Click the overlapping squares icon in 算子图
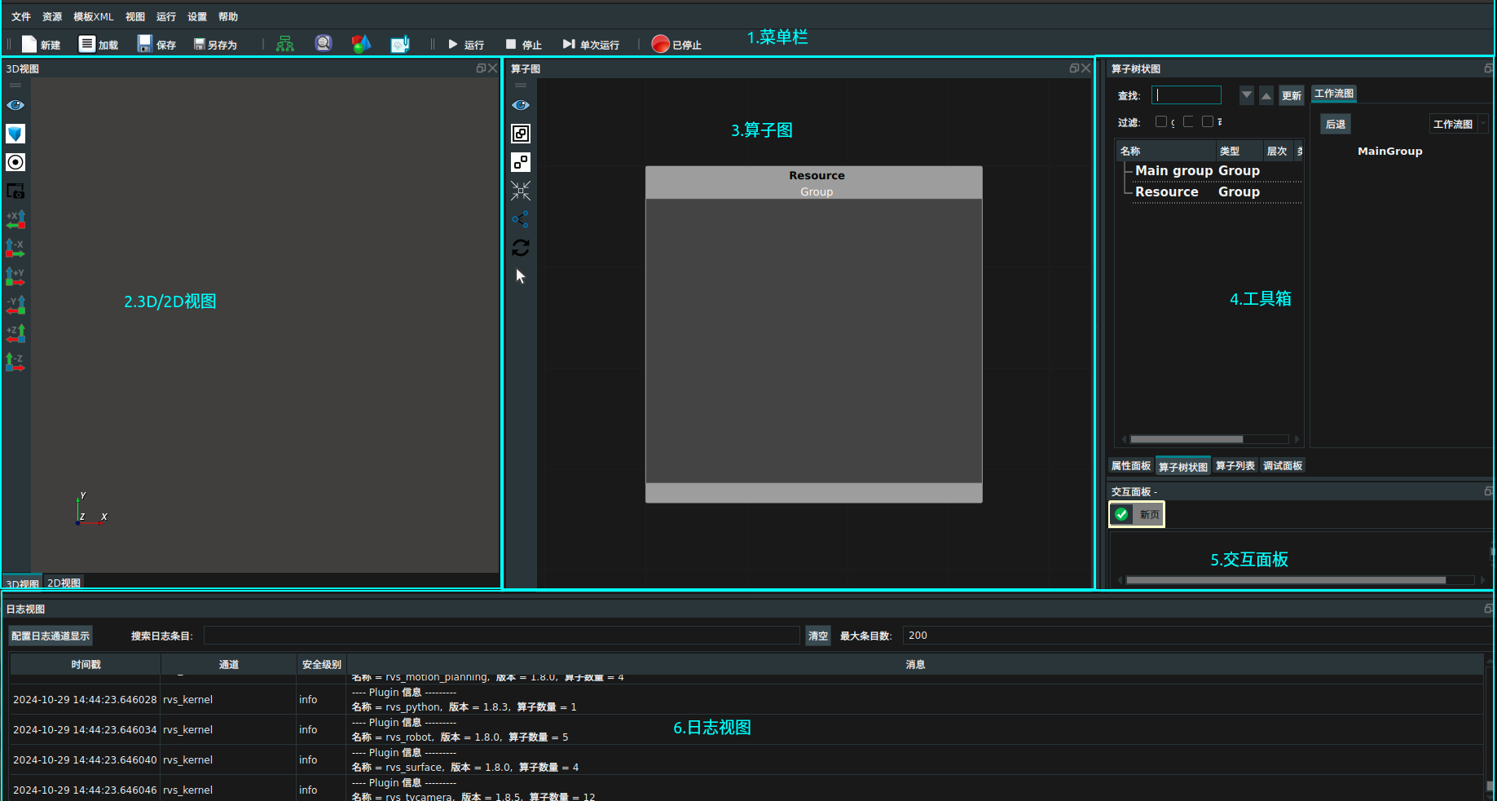The width and height of the screenshot is (1497, 801). point(521,134)
